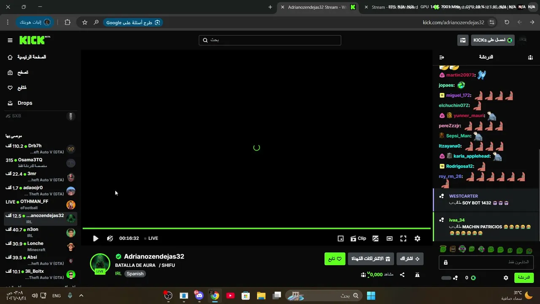
Task: Report the stream via the siren icon
Action: [417, 275]
